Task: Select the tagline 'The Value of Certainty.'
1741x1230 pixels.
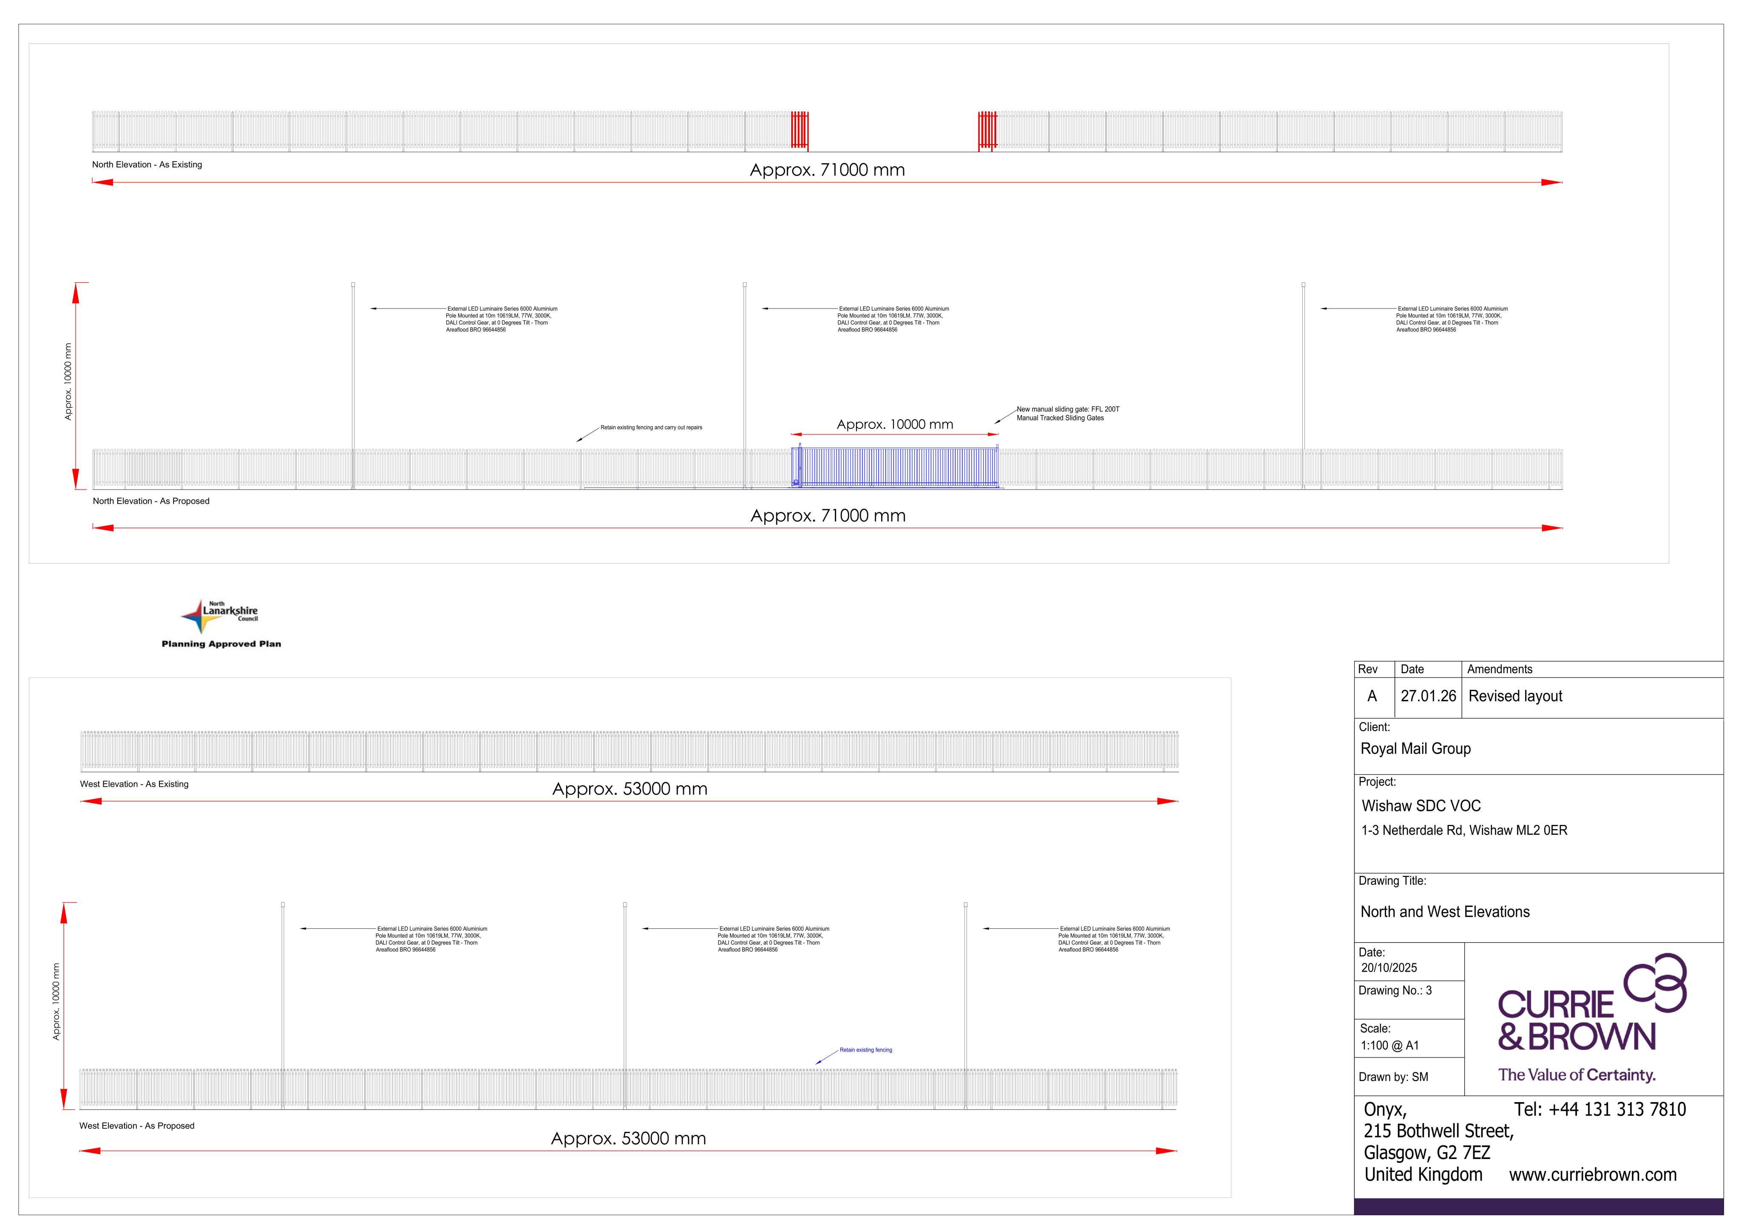Action: (1577, 1075)
